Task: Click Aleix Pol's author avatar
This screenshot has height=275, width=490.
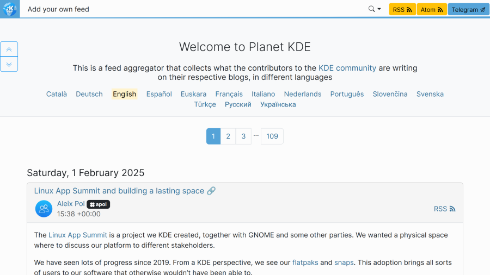Action: click(x=44, y=209)
